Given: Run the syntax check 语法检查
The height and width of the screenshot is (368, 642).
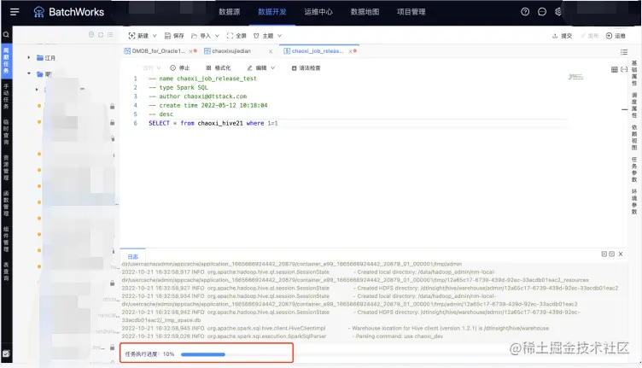Looking at the screenshot, I should click(306, 68).
